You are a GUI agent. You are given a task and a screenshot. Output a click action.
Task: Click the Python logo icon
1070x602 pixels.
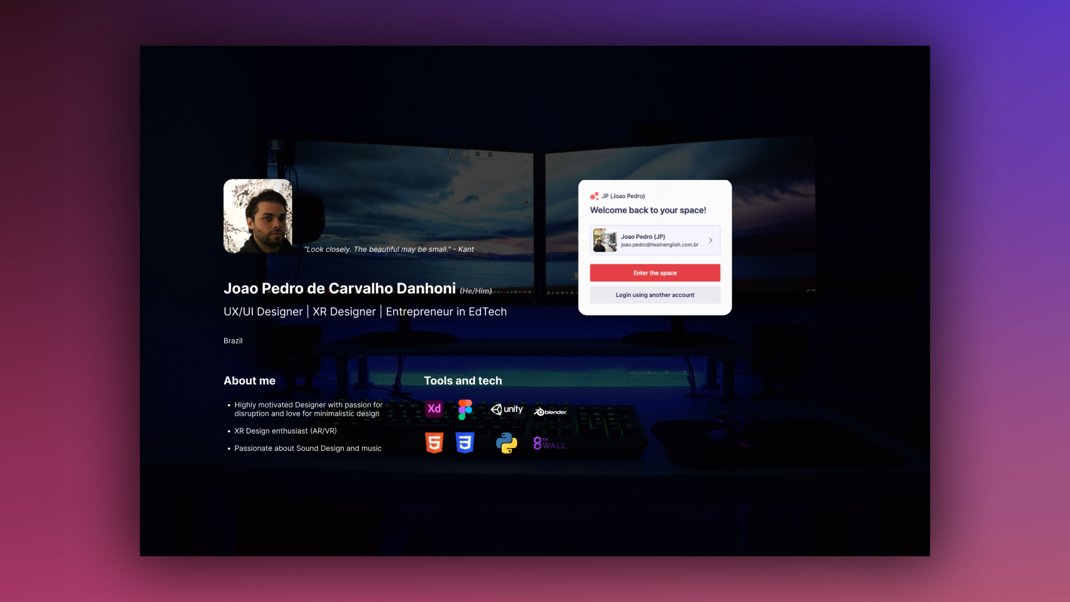(507, 443)
